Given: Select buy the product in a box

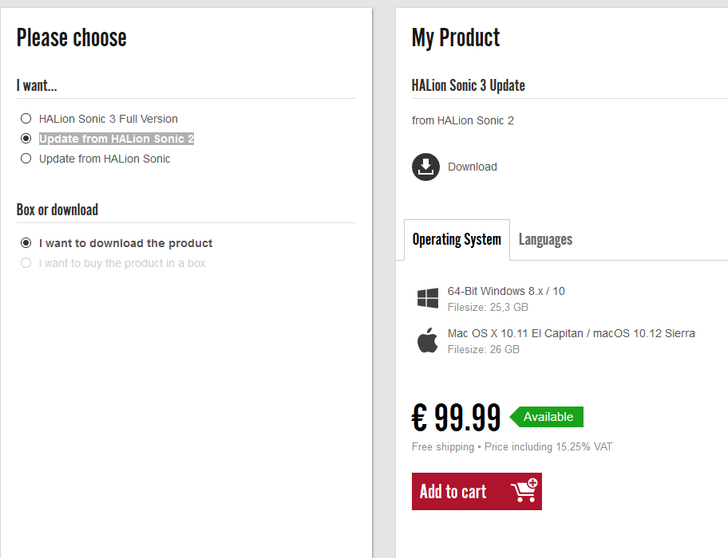Looking at the screenshot, I should (26, 263).
